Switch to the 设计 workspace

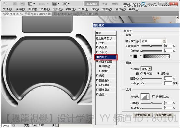pos(105,4)
